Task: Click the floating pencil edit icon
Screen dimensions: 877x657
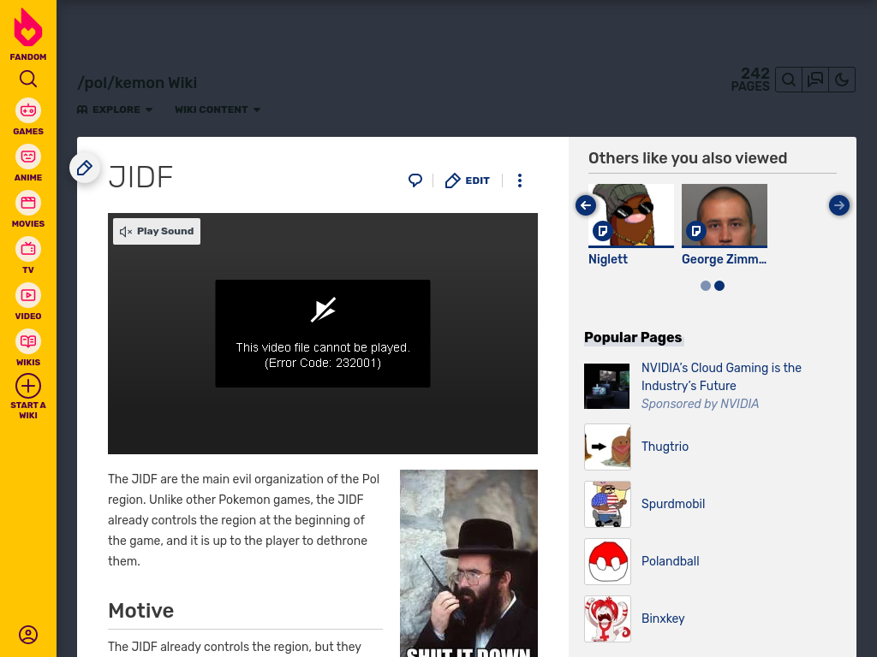Action: [85, 168]
